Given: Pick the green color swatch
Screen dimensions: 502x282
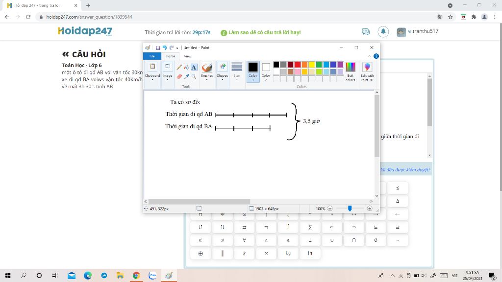Looking at the screenshot, I should coord(319,65).
